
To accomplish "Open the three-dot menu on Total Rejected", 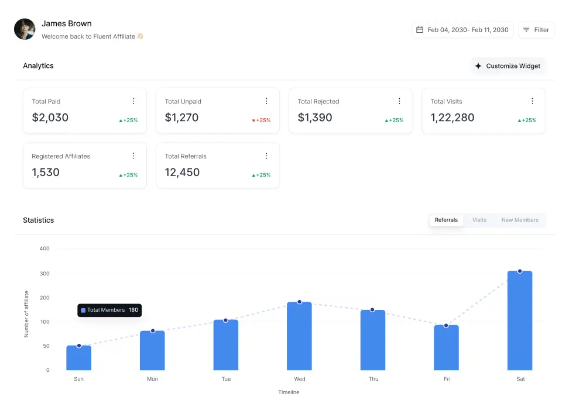I will [399, 101].
